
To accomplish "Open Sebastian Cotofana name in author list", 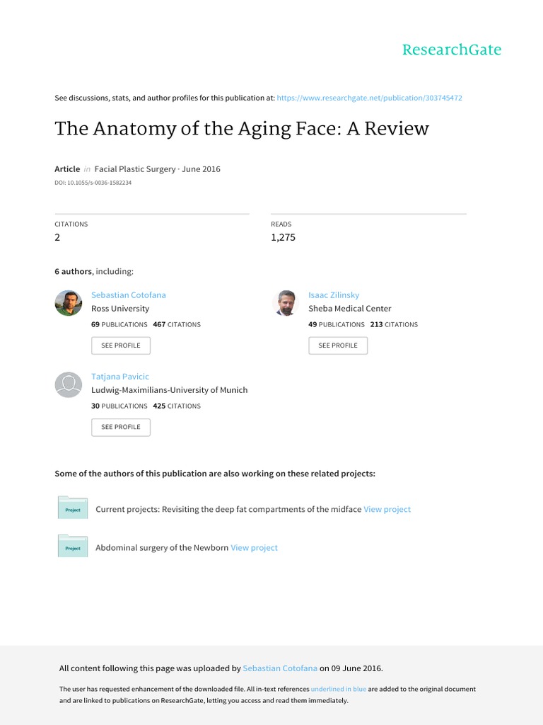I will pyautogui.click(x=129, y=295).
